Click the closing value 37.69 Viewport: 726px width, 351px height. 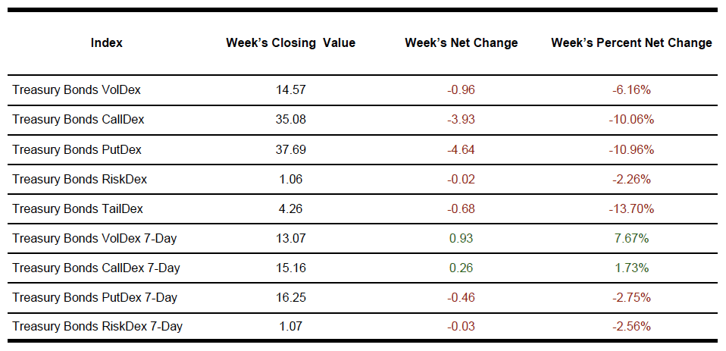click(291, 149)
